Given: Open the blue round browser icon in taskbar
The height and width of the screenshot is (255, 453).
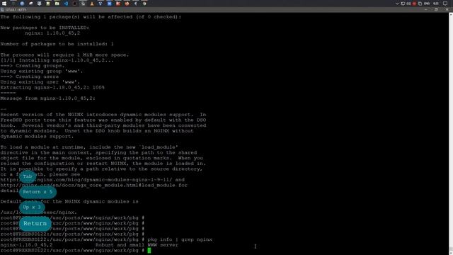Looking at the screenshot, I should coord(22,4).
